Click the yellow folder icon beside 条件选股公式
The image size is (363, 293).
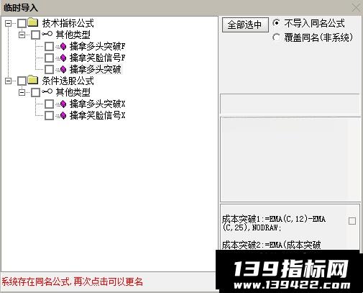pos(33,80)
